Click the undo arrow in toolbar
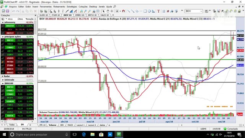This screenshot has height=138, width=245. [14, 11]
